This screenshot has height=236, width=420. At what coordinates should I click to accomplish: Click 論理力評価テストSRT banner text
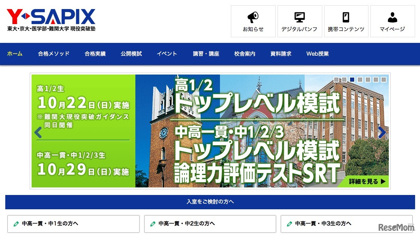coord(257,173)
